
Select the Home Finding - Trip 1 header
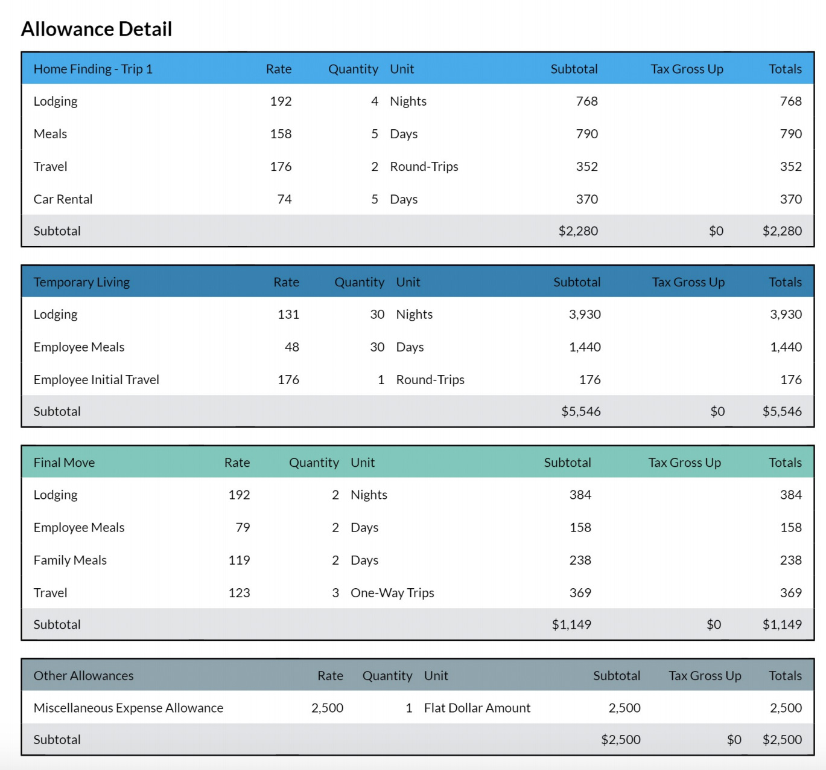click(x=93, y=69)
